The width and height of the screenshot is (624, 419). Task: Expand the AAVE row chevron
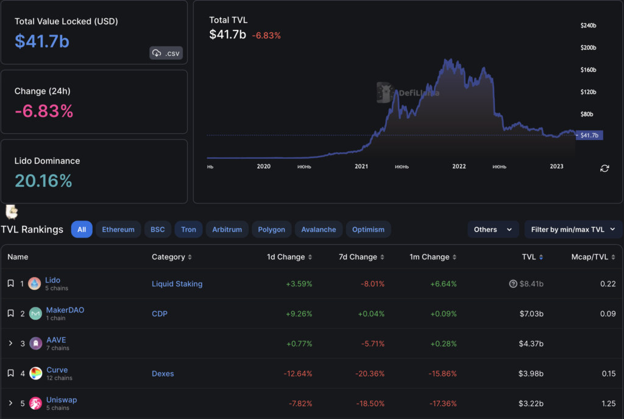(10, 343)
